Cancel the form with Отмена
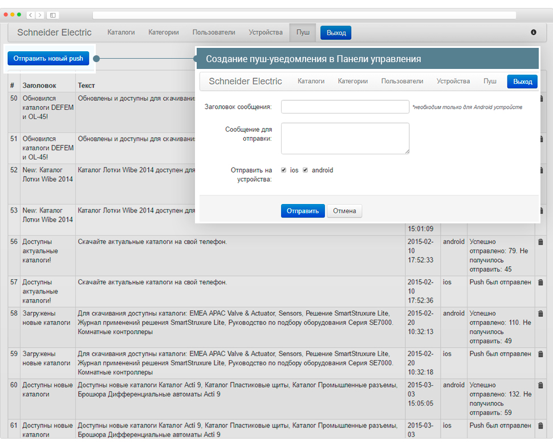553x445 pixels. (344, 211)
